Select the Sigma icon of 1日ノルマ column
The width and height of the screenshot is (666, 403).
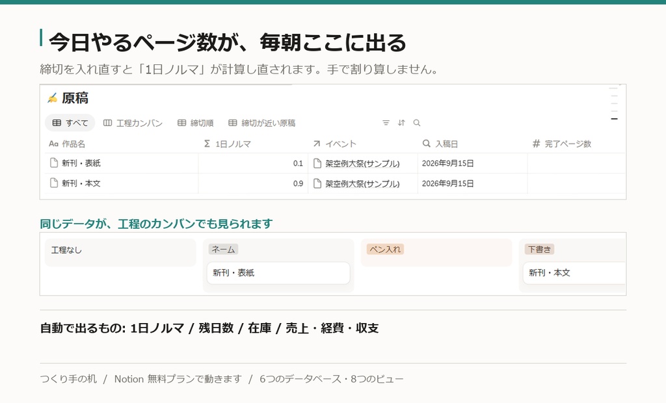click(207, 144)
